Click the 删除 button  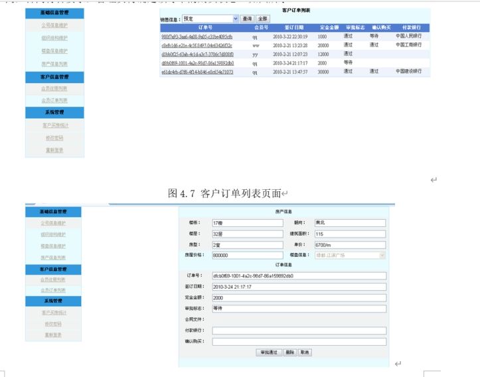tap(289, 352)
